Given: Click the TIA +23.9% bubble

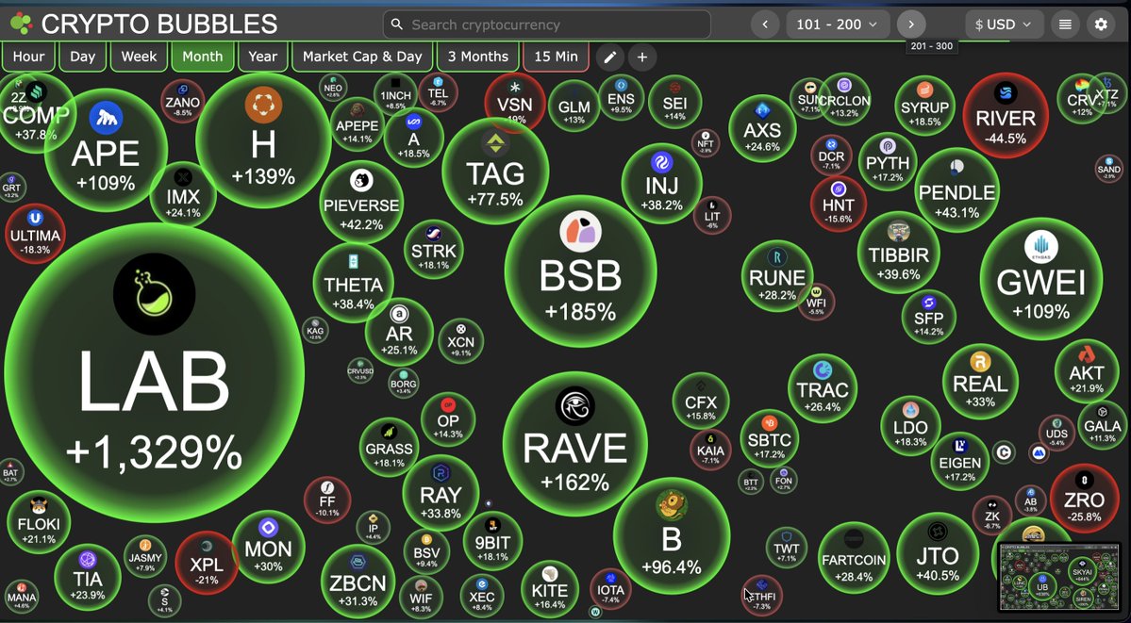Looking at the screenshot, I should (x=88, y=577).
